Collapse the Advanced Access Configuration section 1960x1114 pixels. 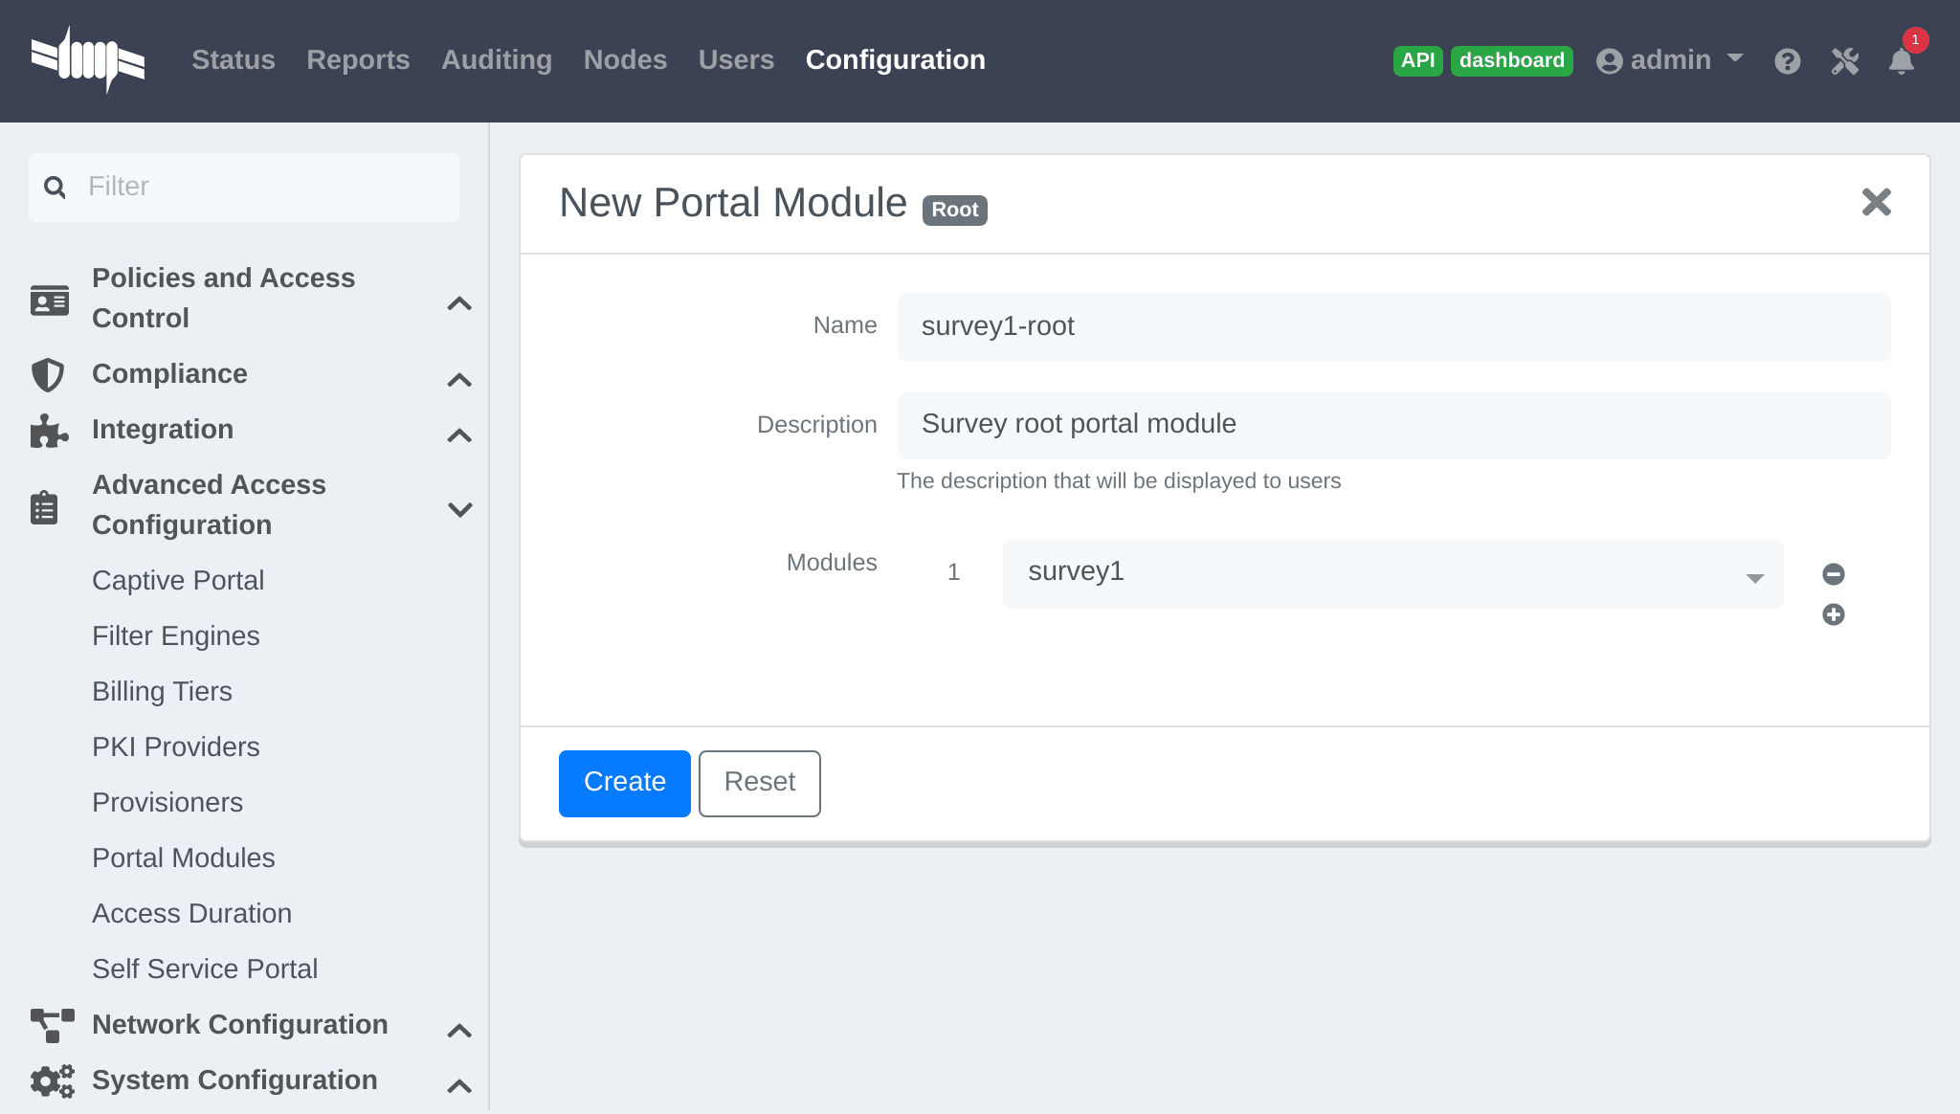click(x=460, y=509)
